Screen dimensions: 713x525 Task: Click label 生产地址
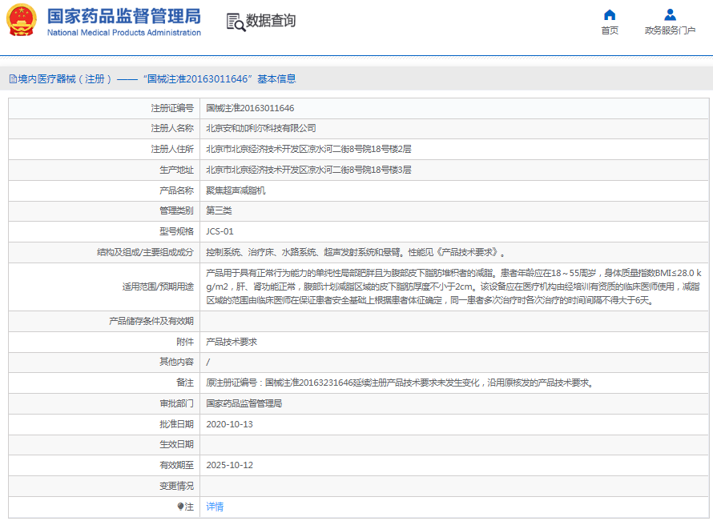coord(176,170)
